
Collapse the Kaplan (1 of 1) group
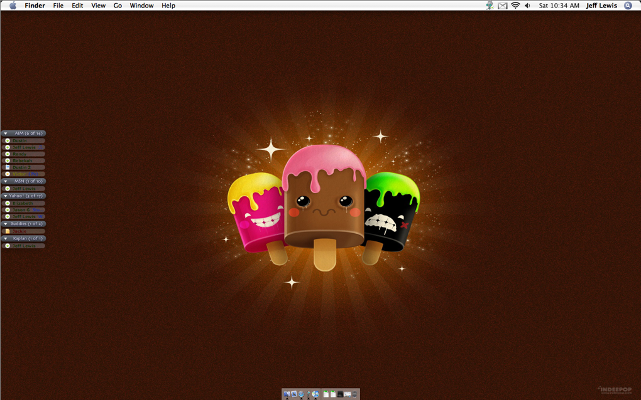click(5, 238)
